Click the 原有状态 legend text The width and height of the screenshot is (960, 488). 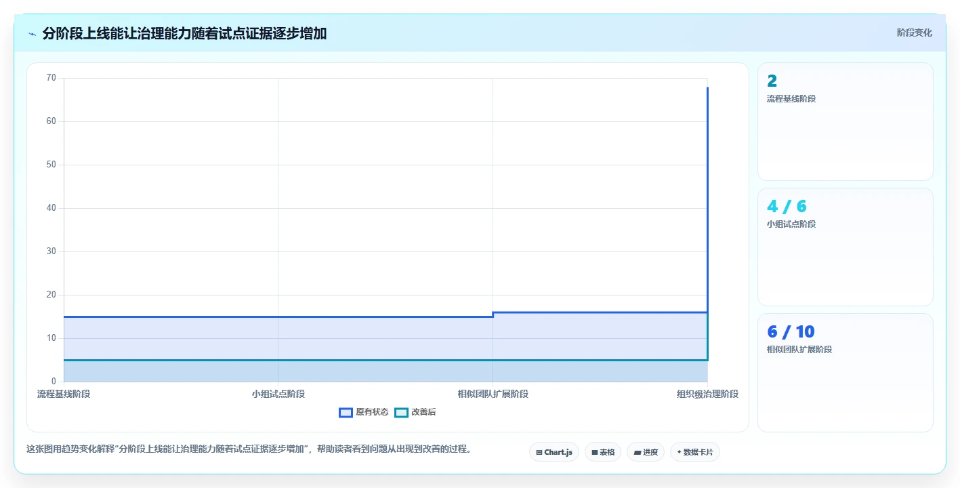(x=372, y=412)
